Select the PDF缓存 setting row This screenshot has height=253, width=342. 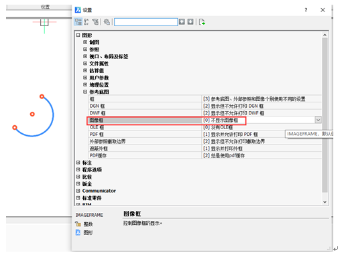[205, 155]
